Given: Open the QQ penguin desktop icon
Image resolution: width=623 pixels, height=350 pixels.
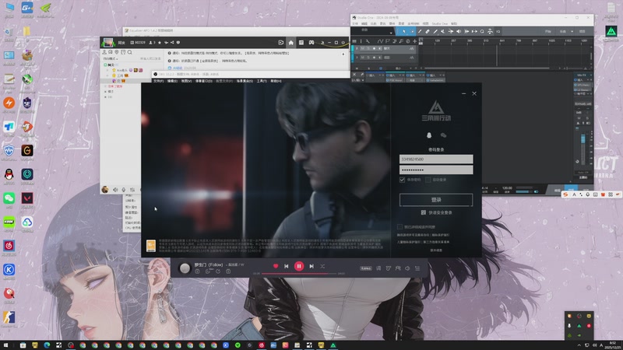Looking at the screenshot, I should [x=9, y=174].
